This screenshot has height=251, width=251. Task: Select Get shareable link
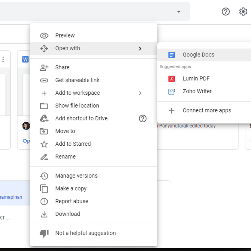94,80
